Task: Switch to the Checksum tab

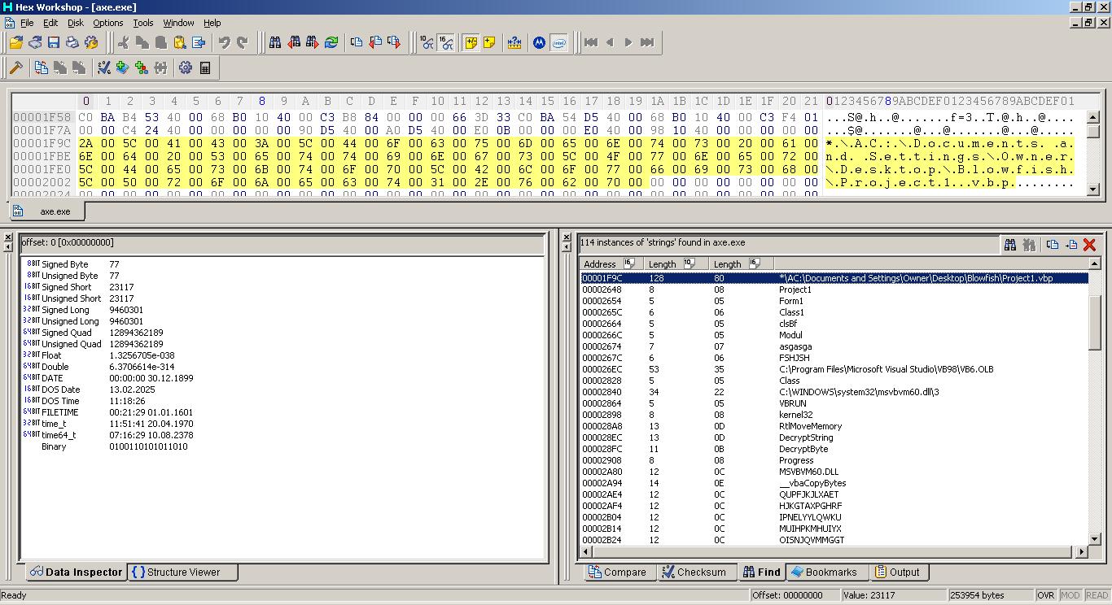Action: click(x=693, y=572)
